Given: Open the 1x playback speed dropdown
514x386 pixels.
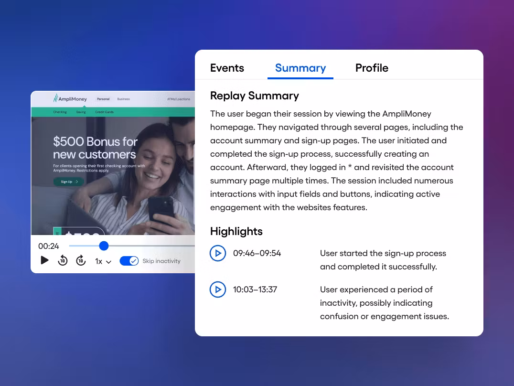Looking at the screenshot, I should point(103,261).
